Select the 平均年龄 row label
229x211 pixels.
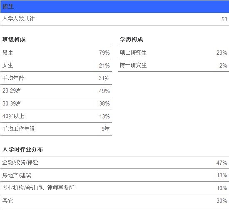(x=13, y=78)
